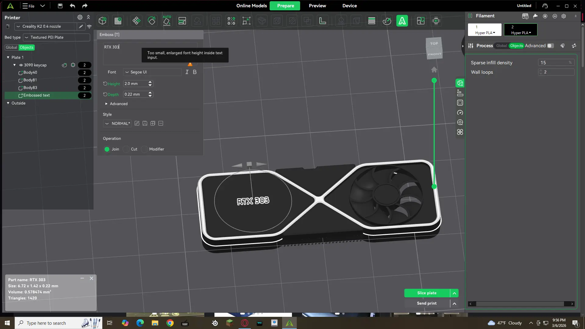Switch to the Preview tab
Screen dimensions: 585x329
[317, 6]
